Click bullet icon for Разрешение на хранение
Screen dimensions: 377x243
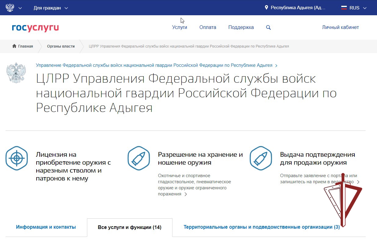pos(139,158)
